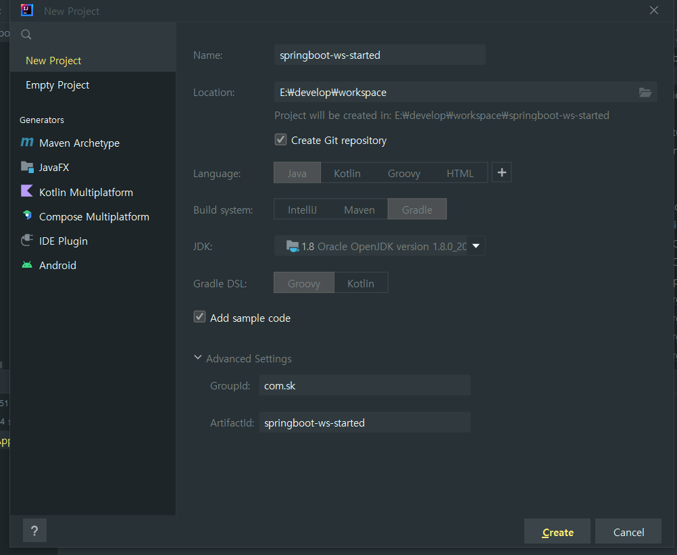Uncheck Create Git repository
The height and width of the screenshot is (555, 677).
pyautogui.click(x=281, y=140)
